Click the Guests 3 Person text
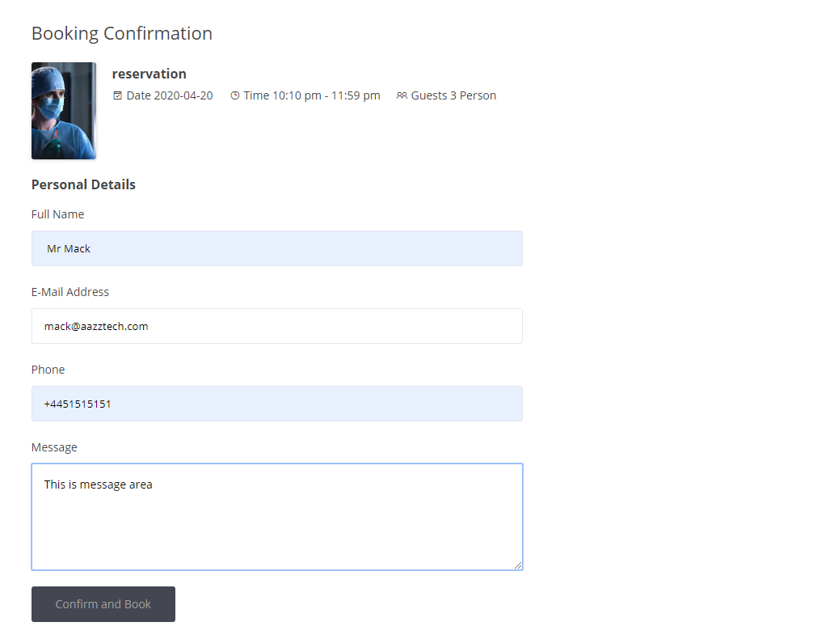The width and height of the screenshot is (838, 639). [x=453, y=95]
